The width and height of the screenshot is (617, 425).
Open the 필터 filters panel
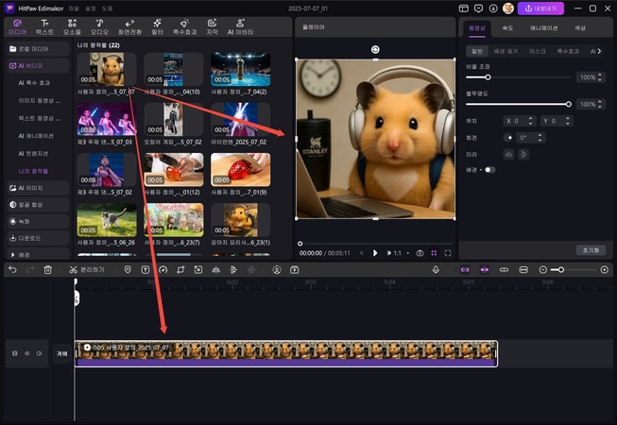158,27
